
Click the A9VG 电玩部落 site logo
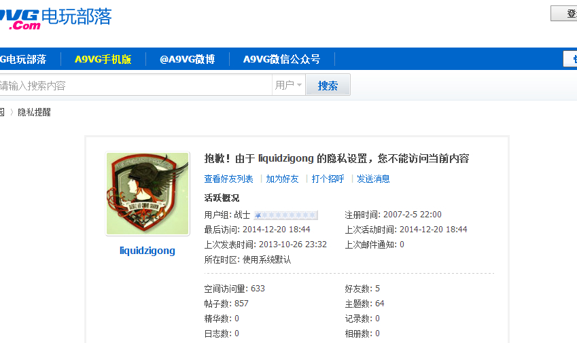pyautogui.click(x=55, y=18)
